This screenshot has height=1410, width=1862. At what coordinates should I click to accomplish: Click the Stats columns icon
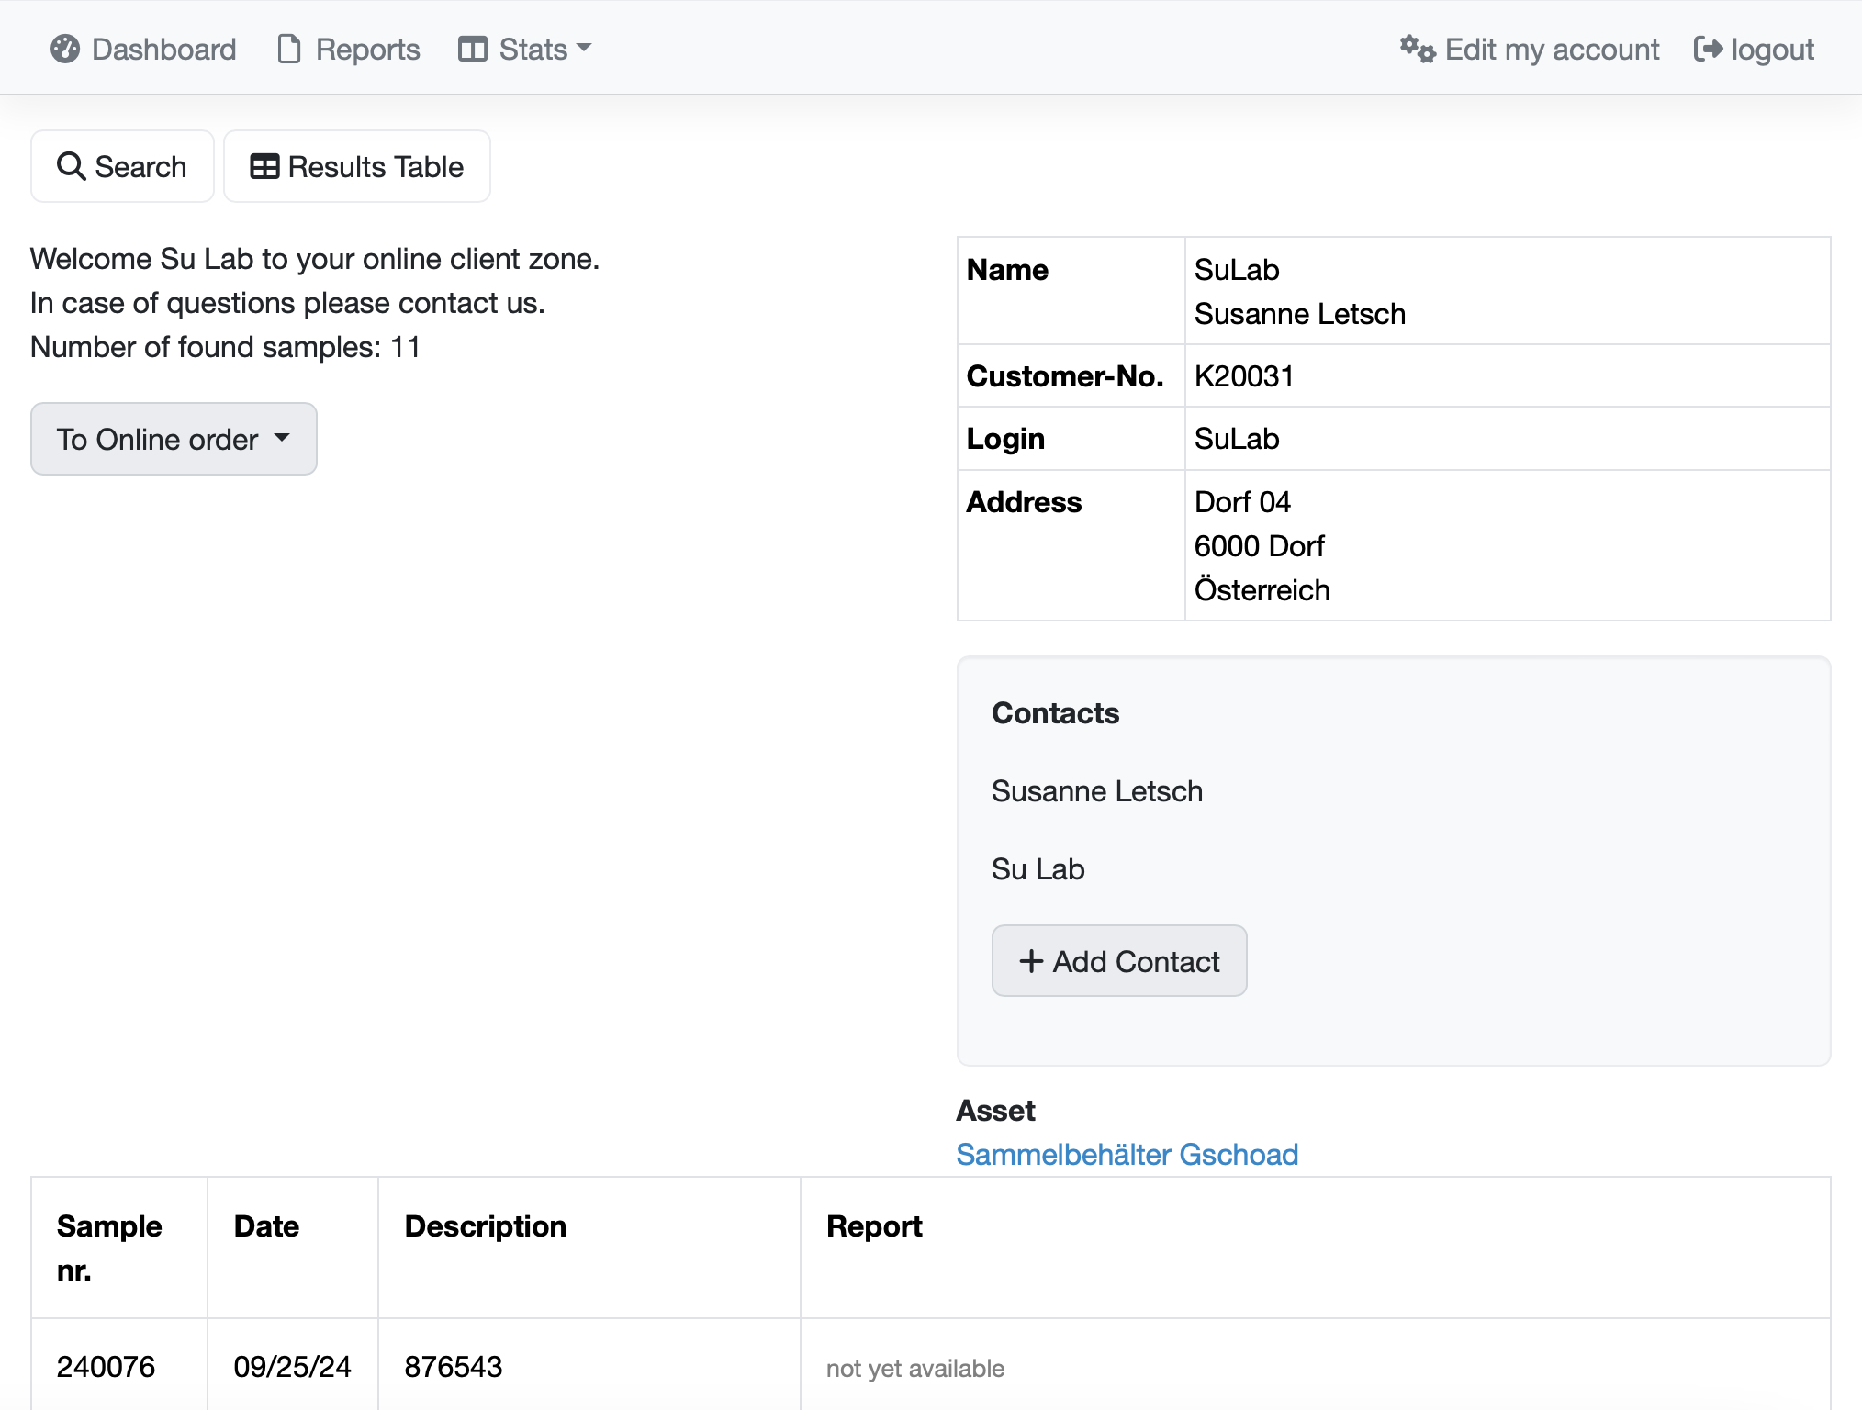pos(472,49)
